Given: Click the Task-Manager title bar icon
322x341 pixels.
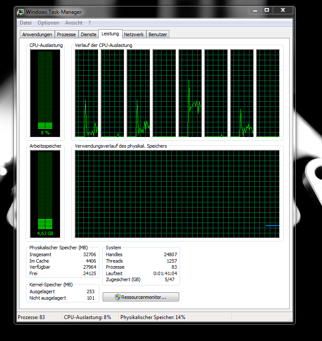Looking at the screenshot, I should pos(20,12).
